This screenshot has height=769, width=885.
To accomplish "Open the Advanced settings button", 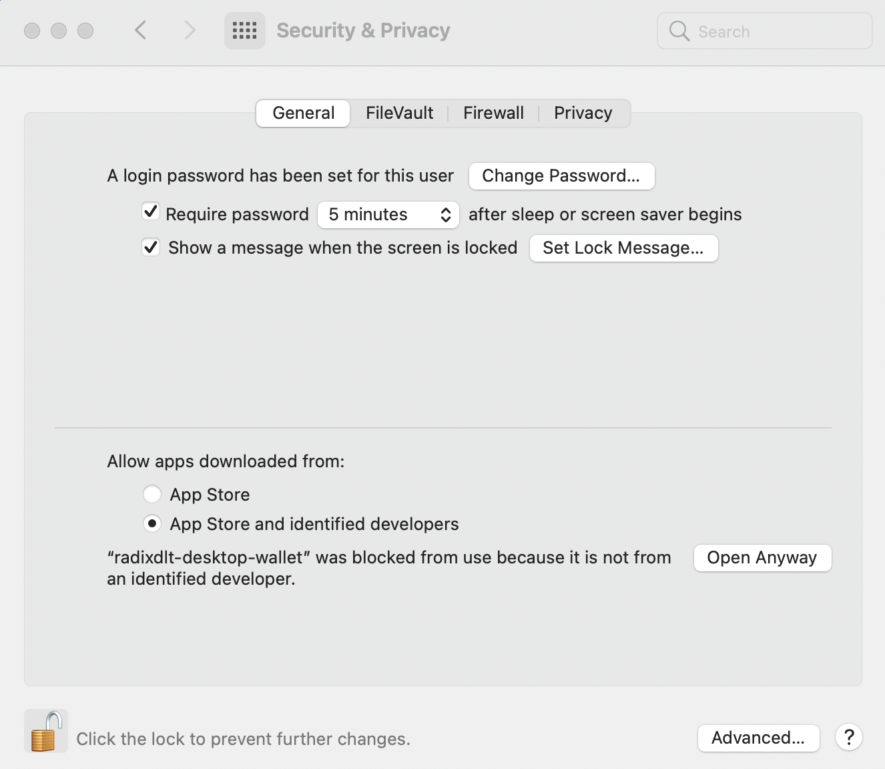I will pos(758,738).
